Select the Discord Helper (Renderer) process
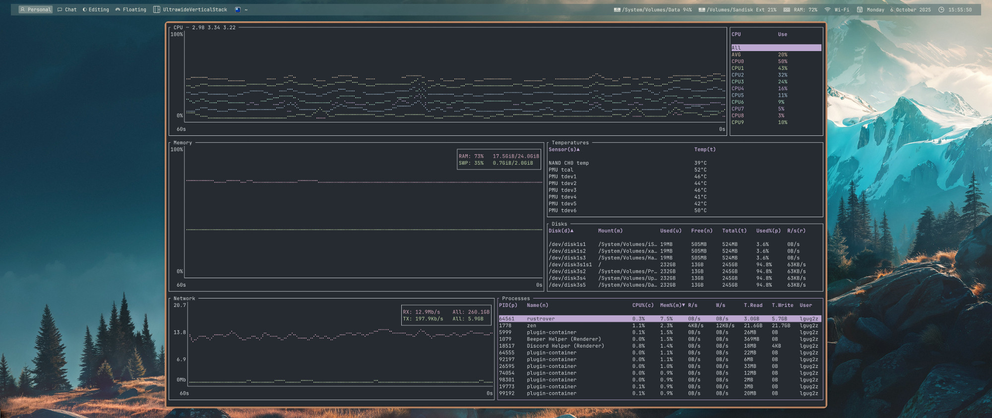Viewport: 992px width, 418px height. [x=565, y=346]
